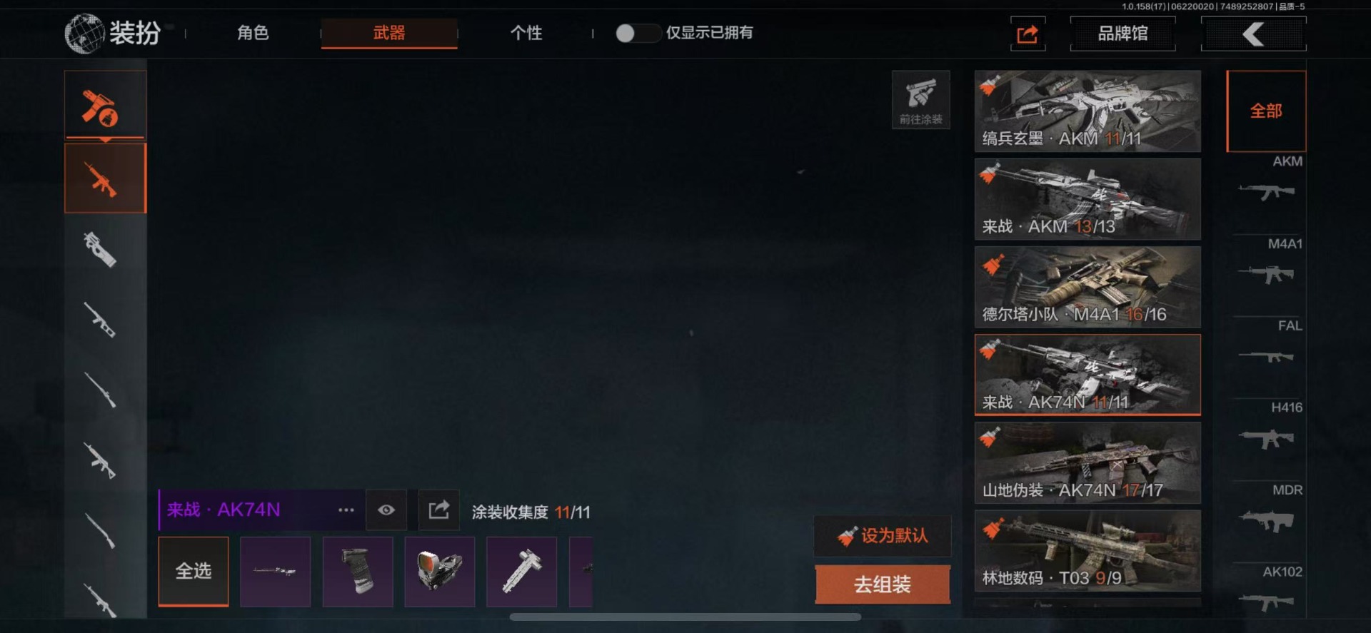
Task: Select the P90 submachine gun category icon
Action: click(x=100, y=249)
